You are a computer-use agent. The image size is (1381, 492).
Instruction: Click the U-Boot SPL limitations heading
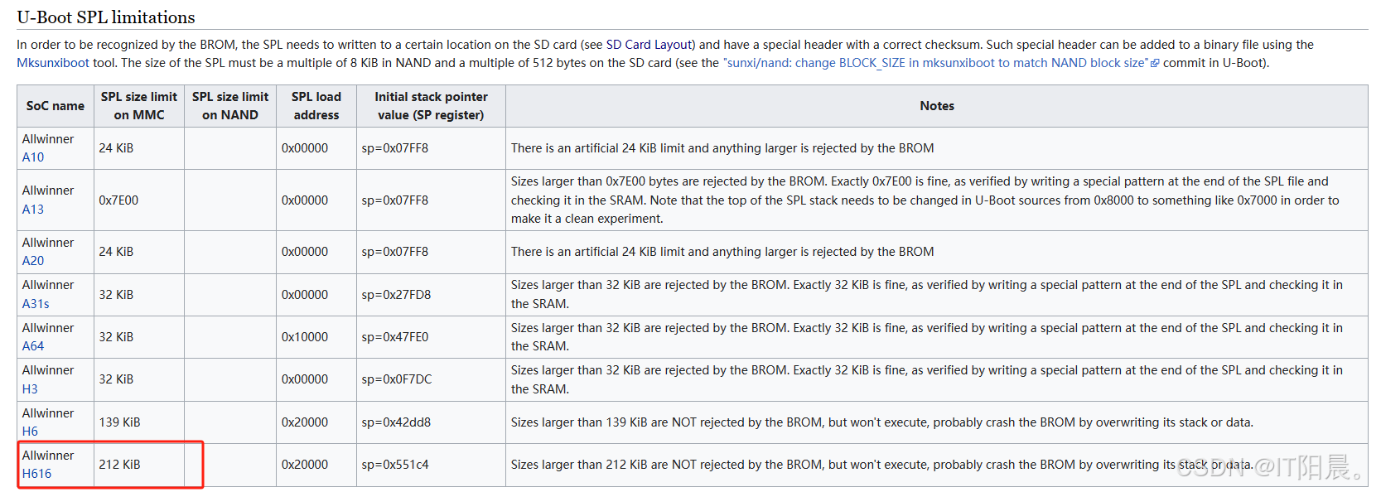coord(106,17)
